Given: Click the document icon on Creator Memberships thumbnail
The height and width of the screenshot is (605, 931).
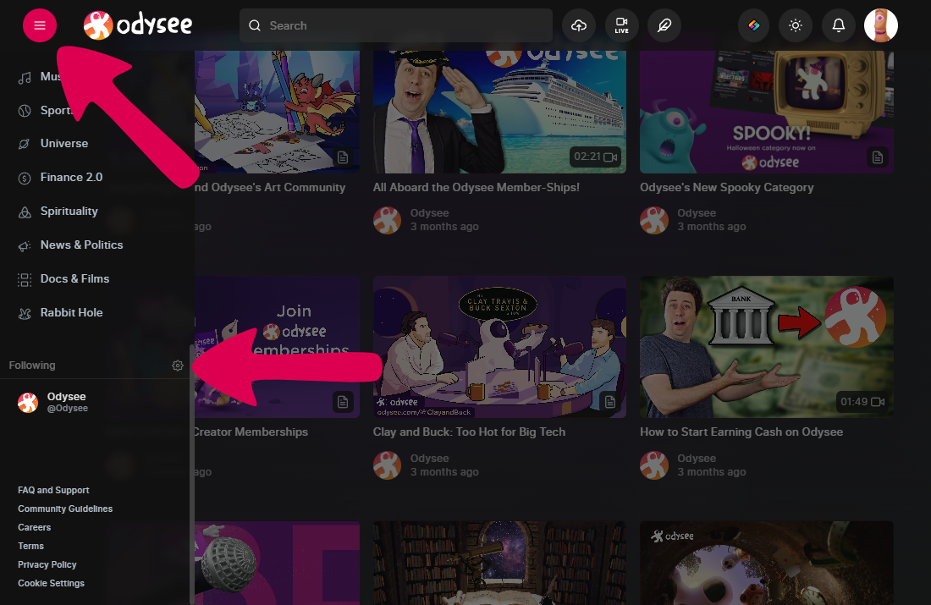Looking at the screenshot, I should pos(343,402).
